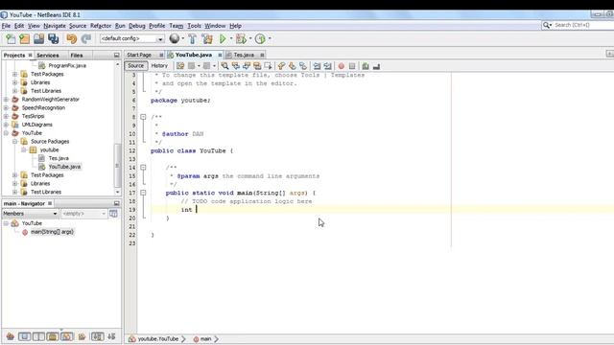Image resolution: width=614 pixels, height=345 pixels.
Task: Click the Find Selection magnifier icon
Action: pos(224,66)
